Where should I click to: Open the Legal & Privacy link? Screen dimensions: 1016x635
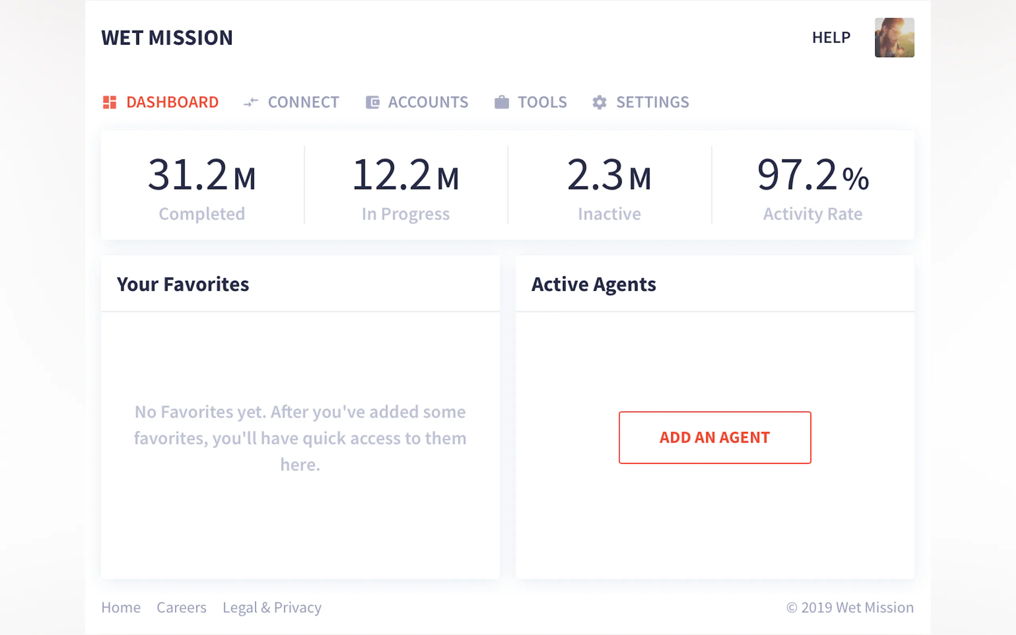pyautogui.click(x=272, y=607)
